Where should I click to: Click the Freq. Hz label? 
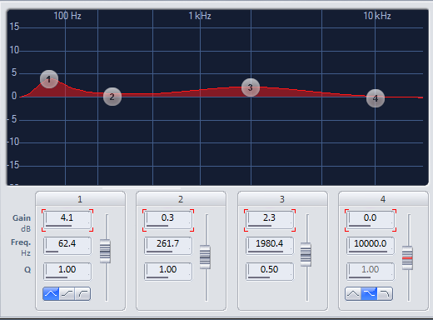pos(21,247)
